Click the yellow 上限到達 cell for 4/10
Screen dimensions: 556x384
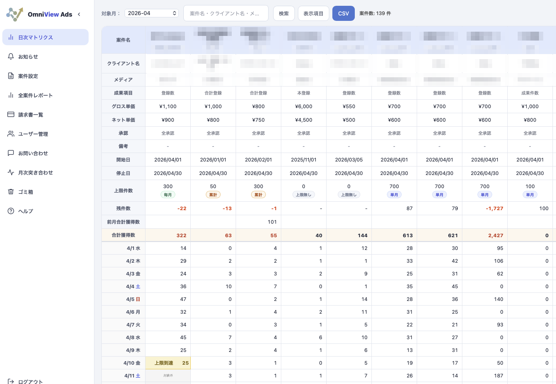click(168, 363)
